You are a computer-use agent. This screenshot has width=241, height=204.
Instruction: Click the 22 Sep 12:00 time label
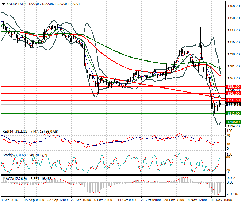click(x=57, y=200)
